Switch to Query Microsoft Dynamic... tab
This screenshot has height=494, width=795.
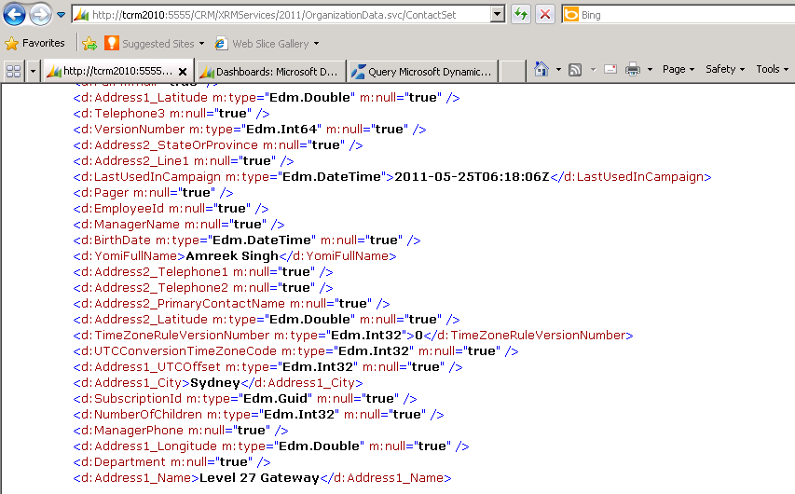click(x=422, y=72)
